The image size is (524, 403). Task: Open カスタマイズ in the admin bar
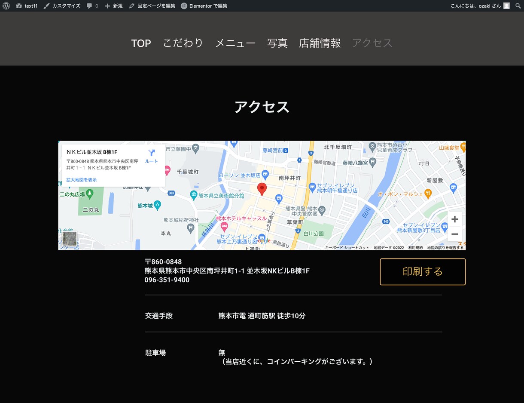point(62,6)
